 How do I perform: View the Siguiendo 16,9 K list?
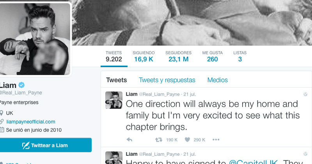pyautogui.click(x=144, y=56)
